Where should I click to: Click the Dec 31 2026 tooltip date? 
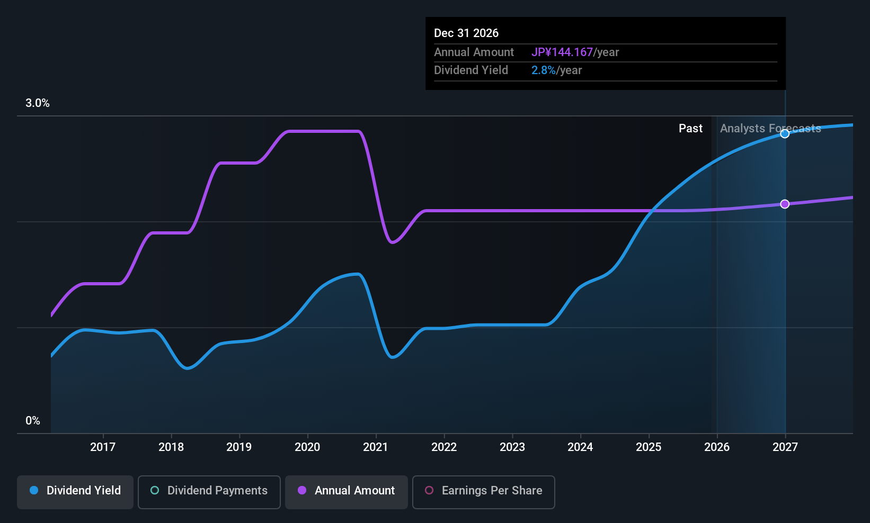(466, 33)
